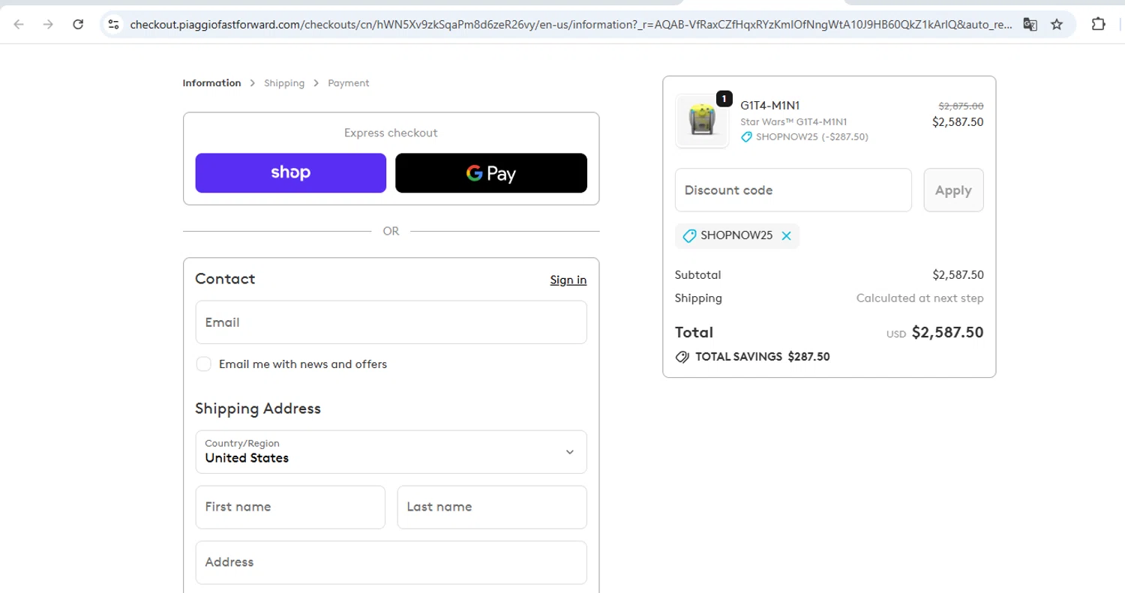Focus the Address field
Image resolution: width=1125 pixels, height=593 pixels.
coord(391,562)
